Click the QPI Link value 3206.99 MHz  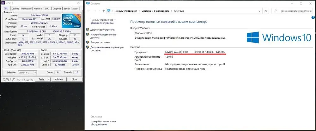(x=27, y=65)
